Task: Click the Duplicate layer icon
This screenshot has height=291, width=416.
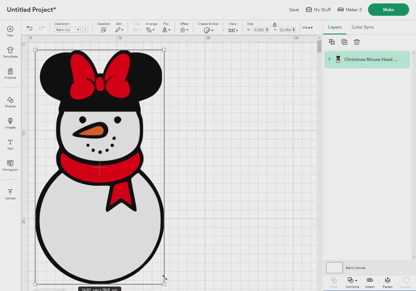Action: point(344,42)
